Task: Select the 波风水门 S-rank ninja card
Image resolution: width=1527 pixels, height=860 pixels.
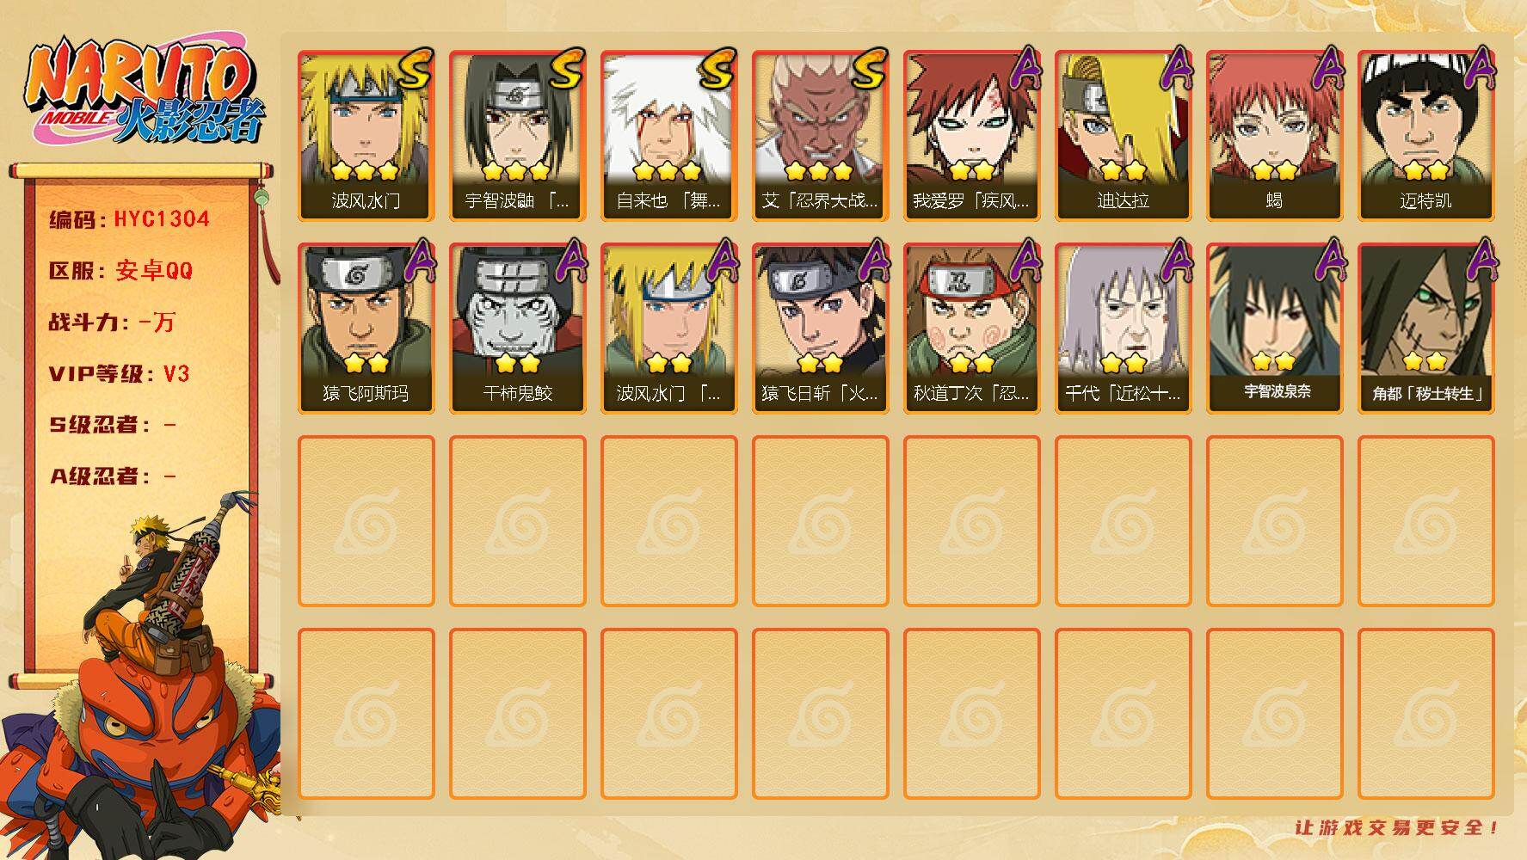Action: click(x=366, y=136)
